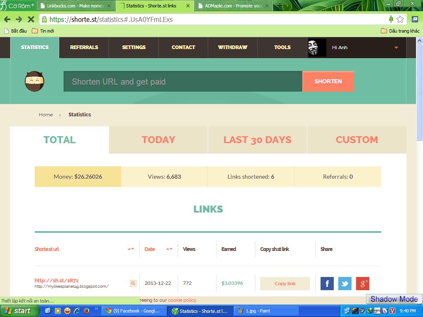The height and width of the screenshot is (317, 423).
Task: Click the yellow smiley quick launch icon
Action: (67, 311)
